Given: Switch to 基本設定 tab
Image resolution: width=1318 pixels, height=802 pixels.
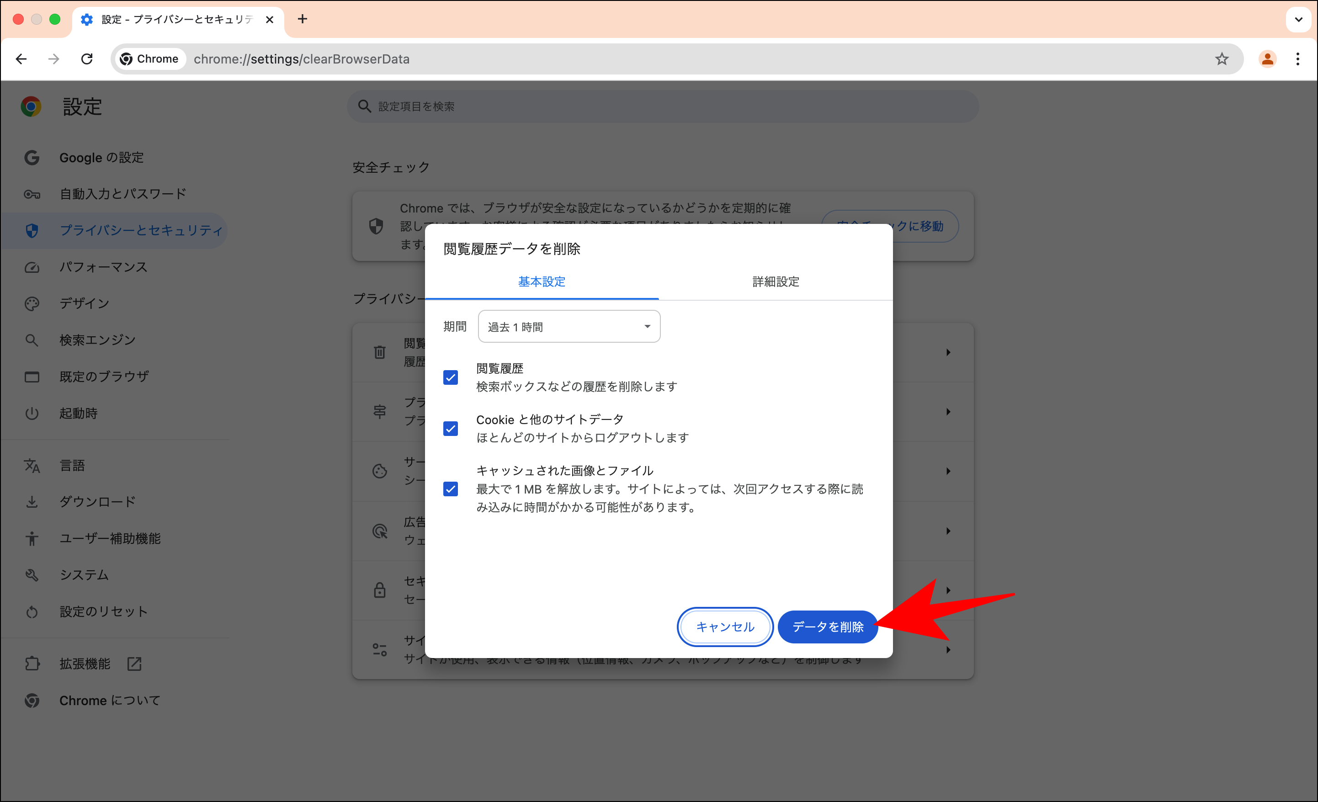Looking at the screenshot, I should (x=541, y=282).
